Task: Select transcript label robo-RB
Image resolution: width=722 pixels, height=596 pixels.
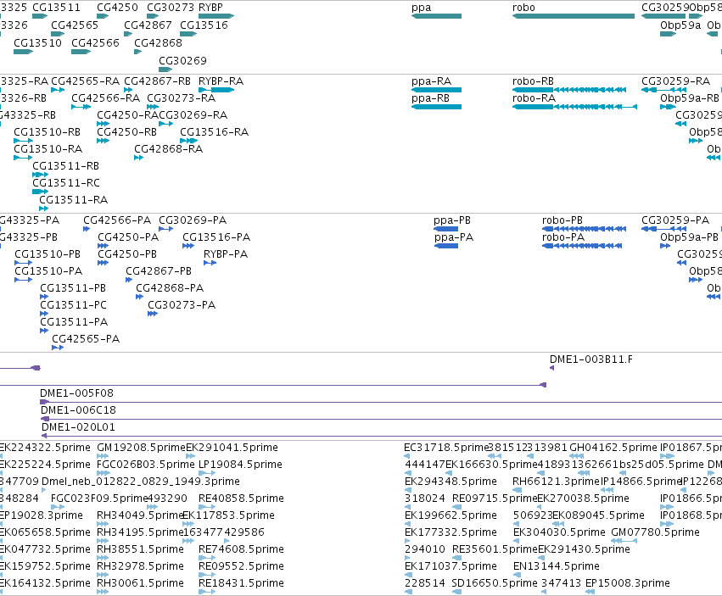Action: point(533,81)
